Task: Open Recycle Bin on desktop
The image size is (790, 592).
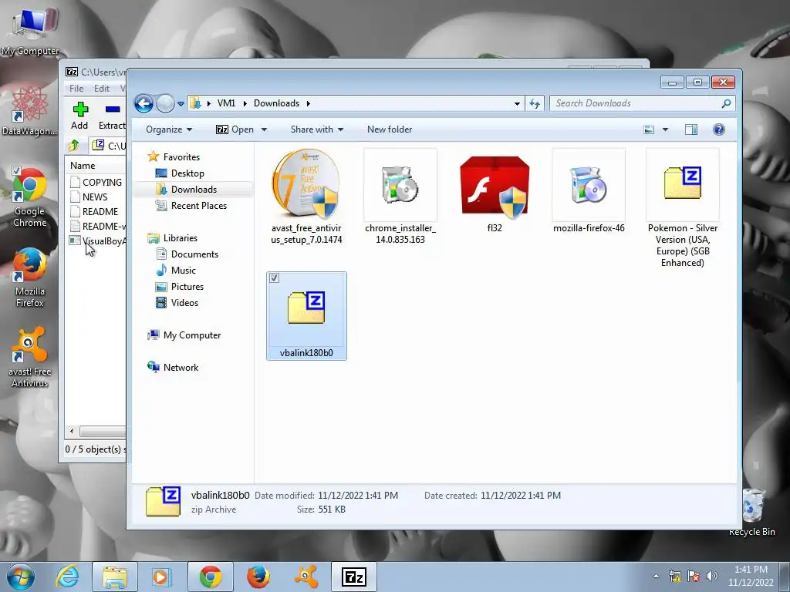Action: 753,512
